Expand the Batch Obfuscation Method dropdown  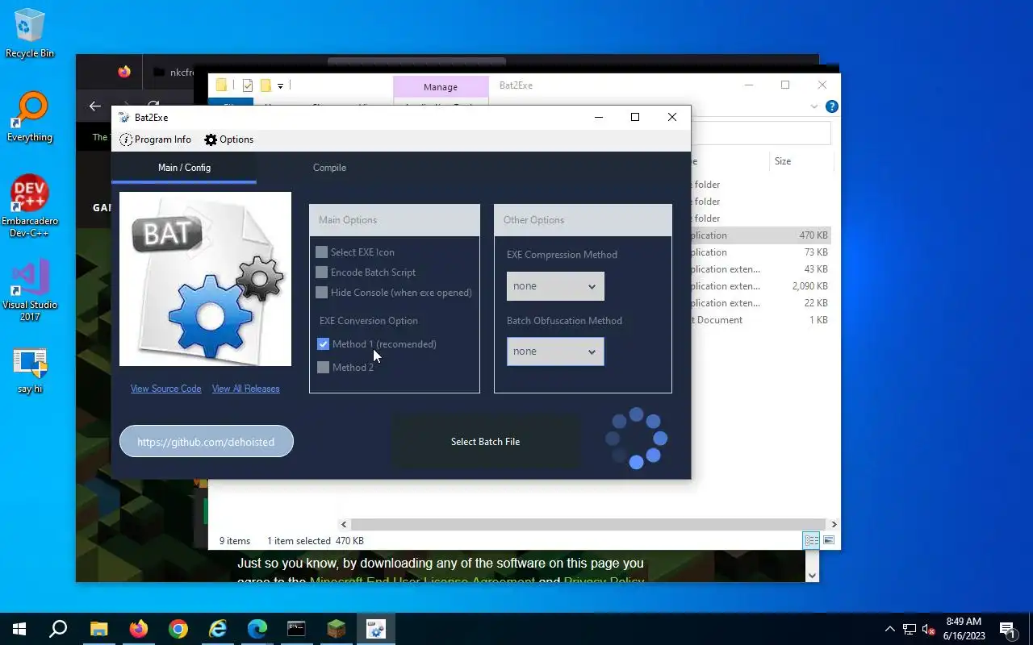tap(555, 352)
